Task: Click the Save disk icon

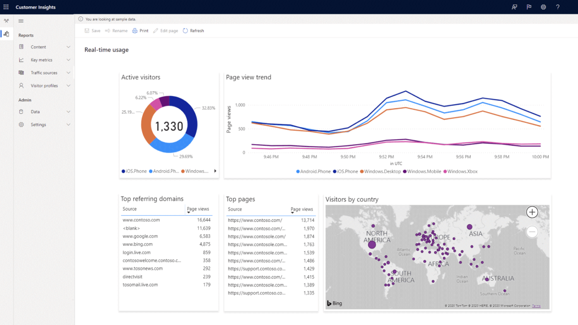Action: click(x=87, y=30)
